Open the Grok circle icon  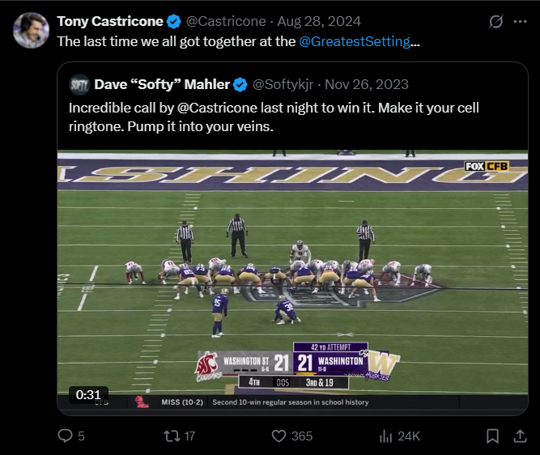tap(496, 21)
